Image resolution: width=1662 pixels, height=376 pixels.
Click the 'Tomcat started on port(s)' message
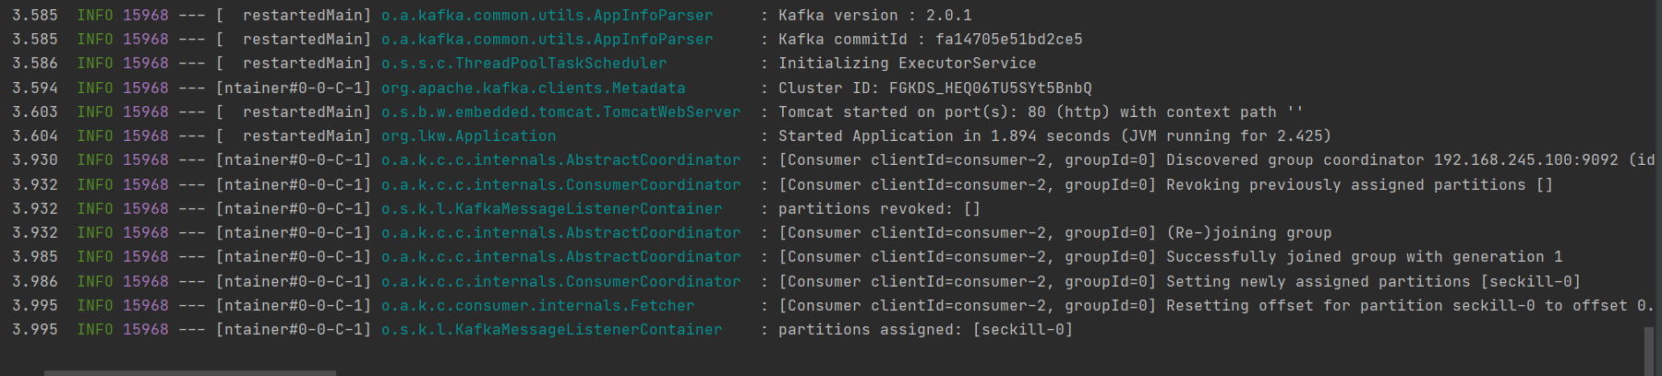tap(1040, 112)
